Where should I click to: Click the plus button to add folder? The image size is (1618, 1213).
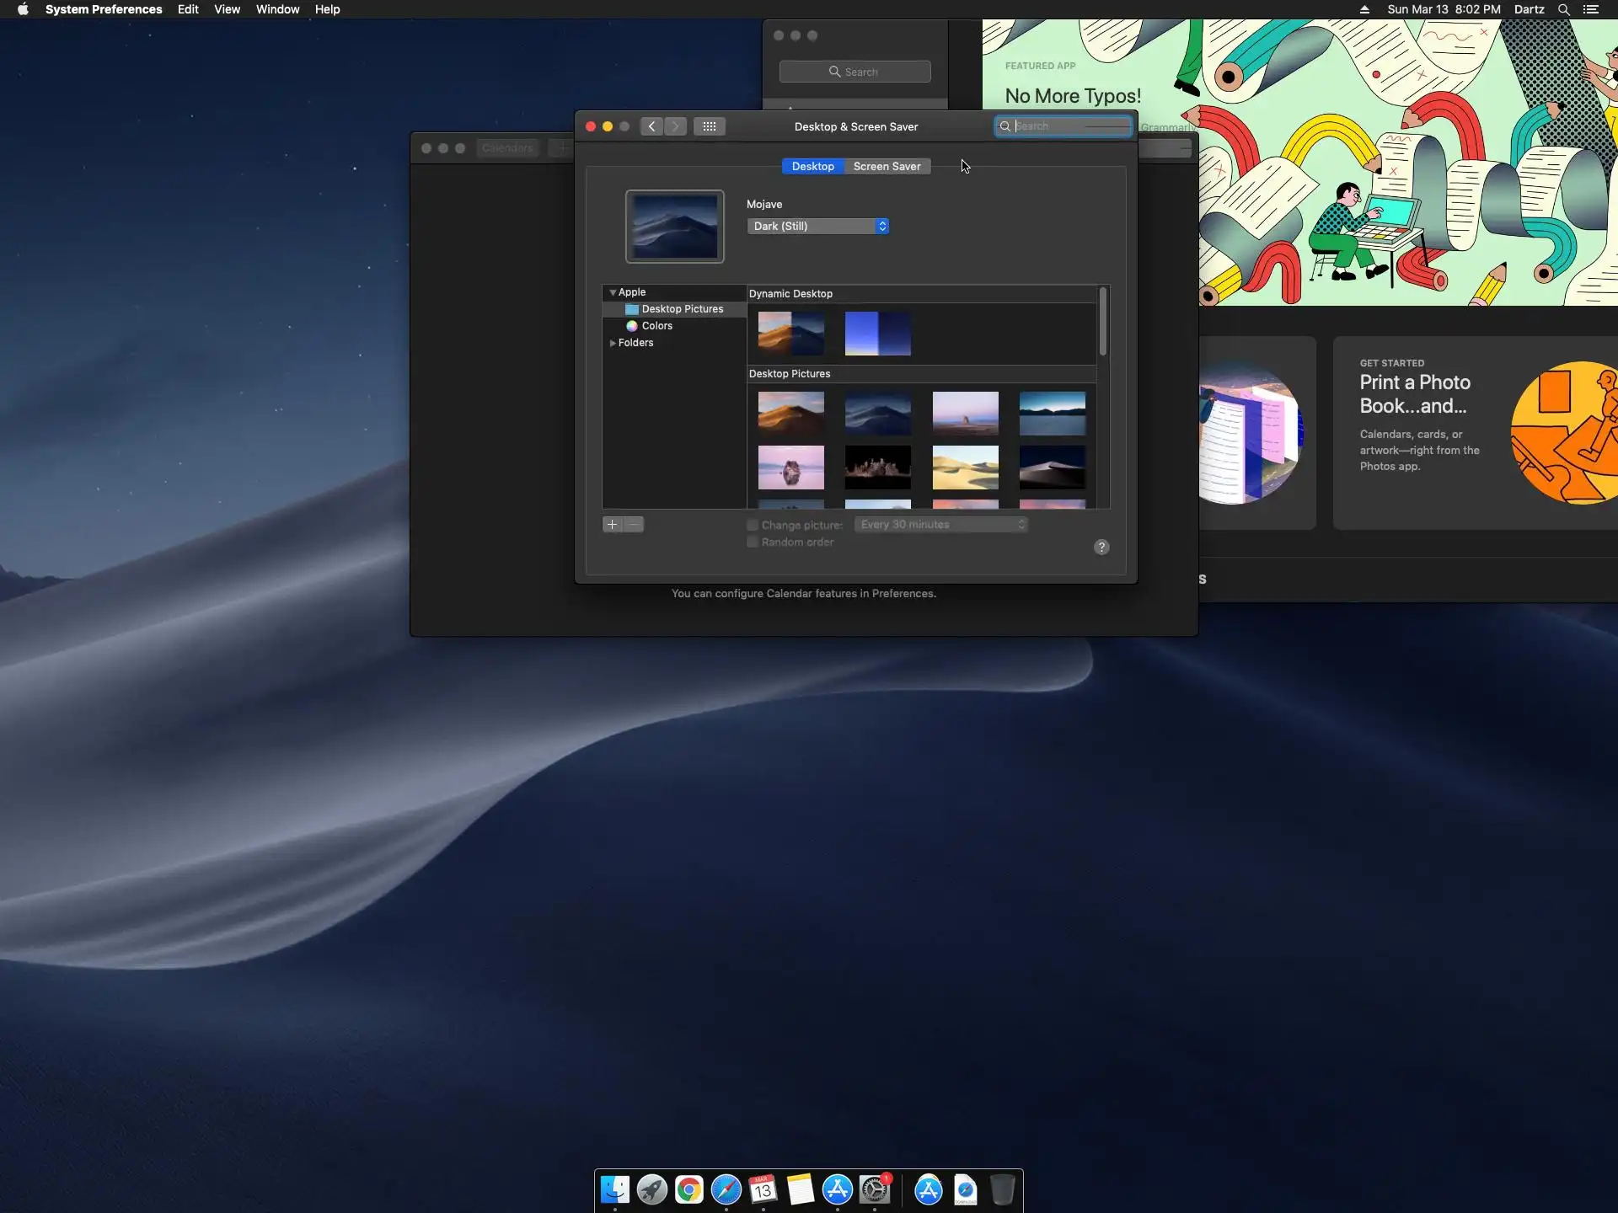613,525
